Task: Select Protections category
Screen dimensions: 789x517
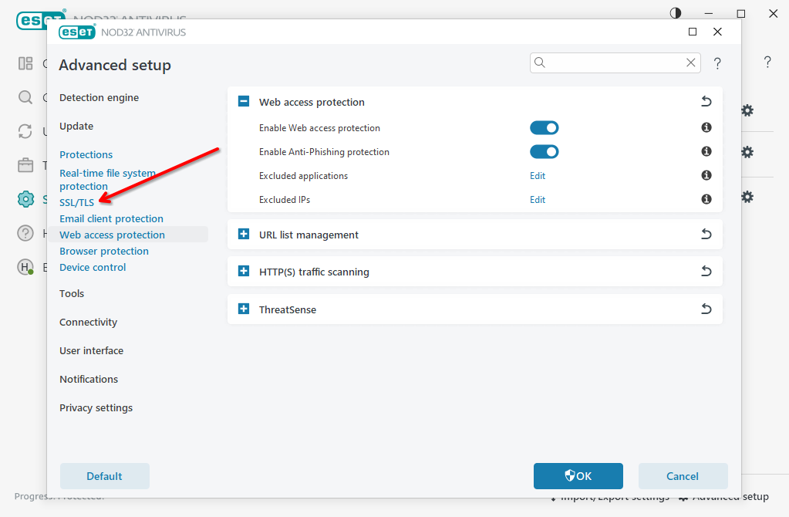Action: tap(86, 155)
